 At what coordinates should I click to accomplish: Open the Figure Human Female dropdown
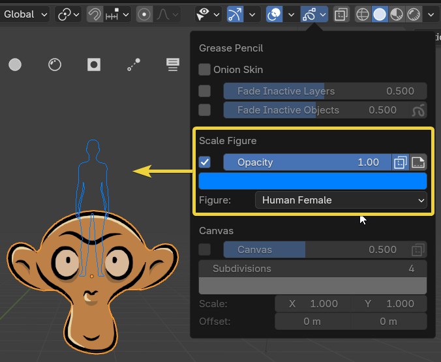click(341, 200)
